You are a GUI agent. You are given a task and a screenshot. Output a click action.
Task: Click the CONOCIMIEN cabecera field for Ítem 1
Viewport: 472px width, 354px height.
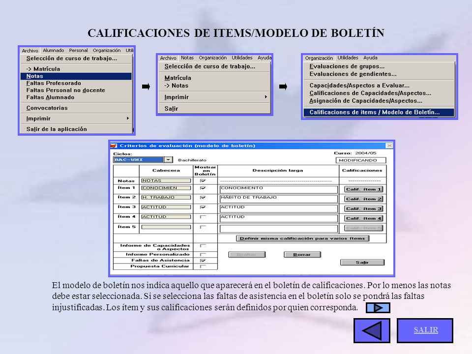click(166, 188)
